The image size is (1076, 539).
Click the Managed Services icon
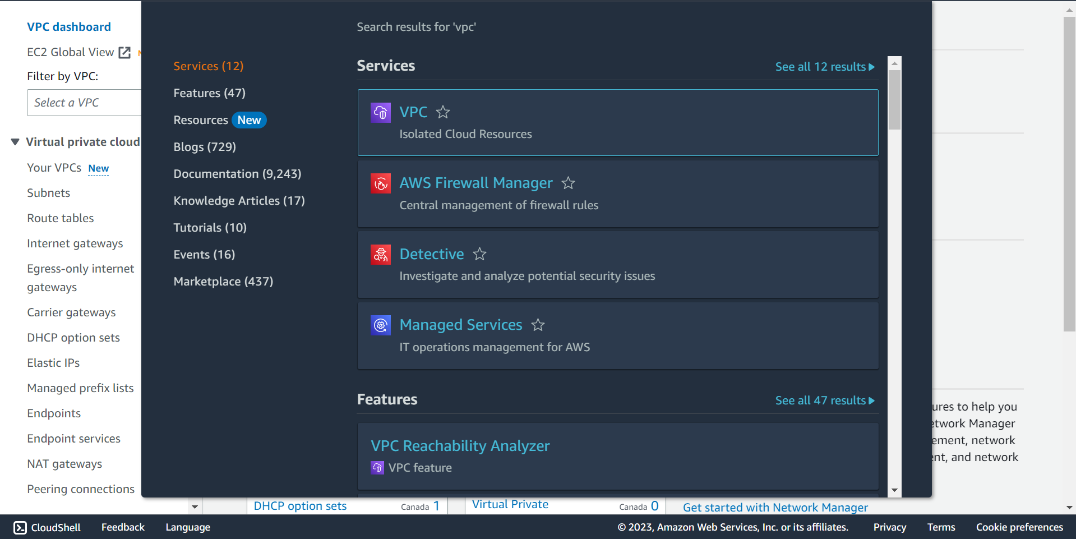point(381,325)
